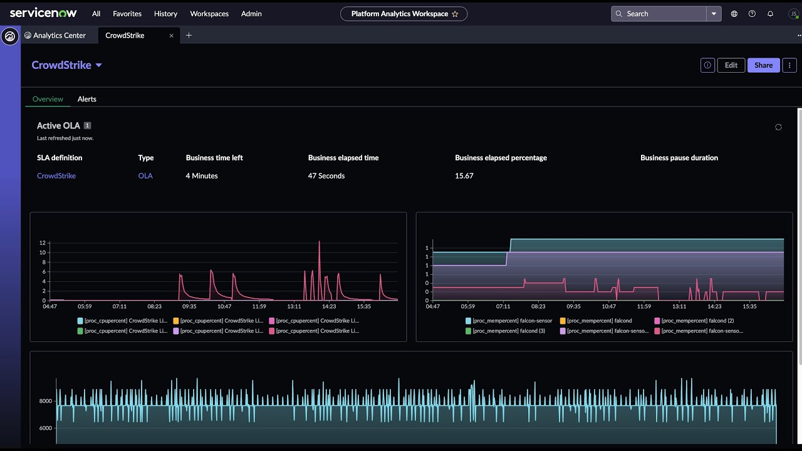The height and width of the screenshot is (451, 802).
Task: Open the Favorites menu
Action: (x=127, y=14)
